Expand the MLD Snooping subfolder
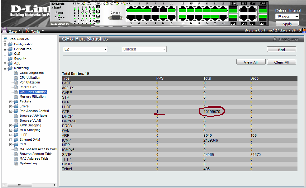 point(11,130)
